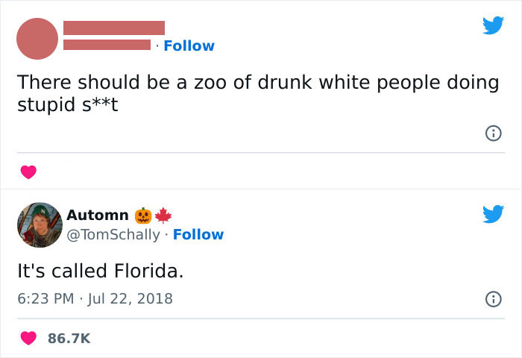Open the Automn display name profile
This screenshot has width=522, height=358.
pos(97,216)
